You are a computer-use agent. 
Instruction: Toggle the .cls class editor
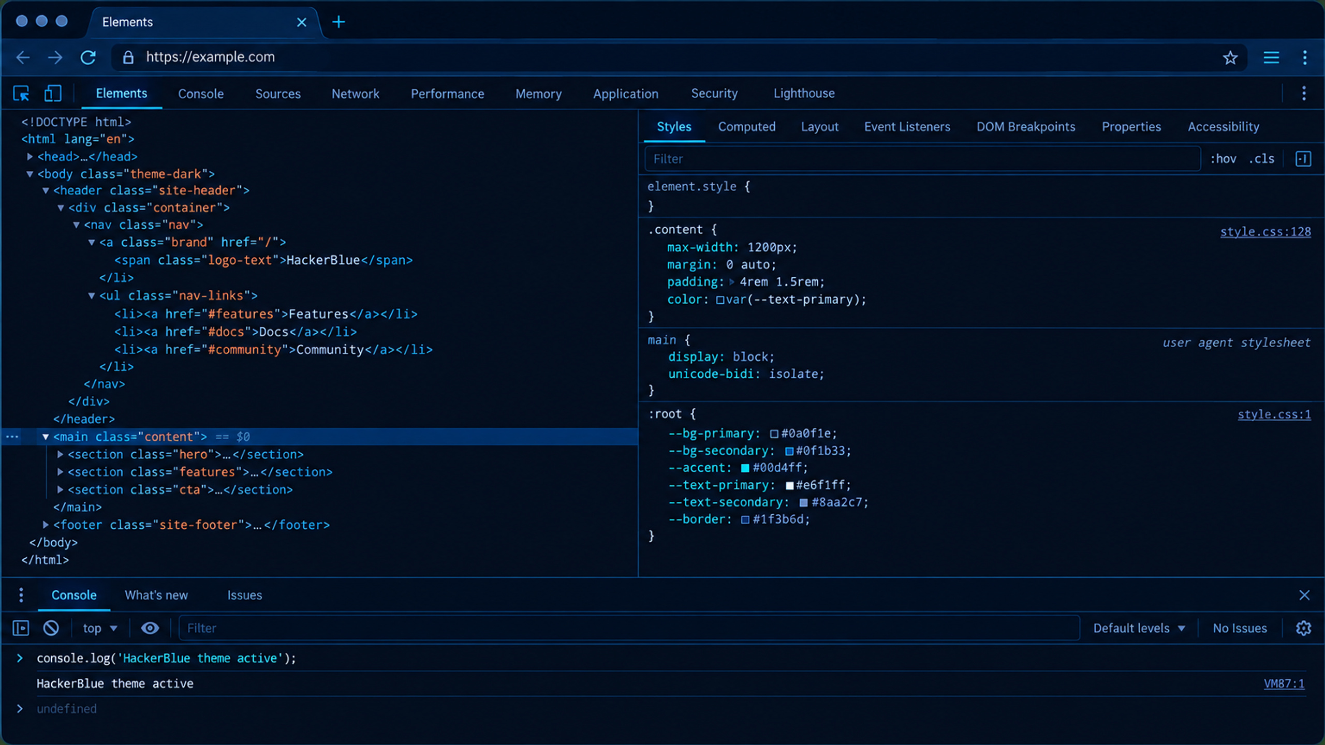[1262, 159]
